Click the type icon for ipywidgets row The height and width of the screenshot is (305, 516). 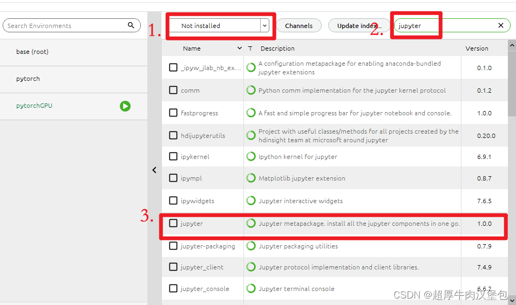click(251, 200)
